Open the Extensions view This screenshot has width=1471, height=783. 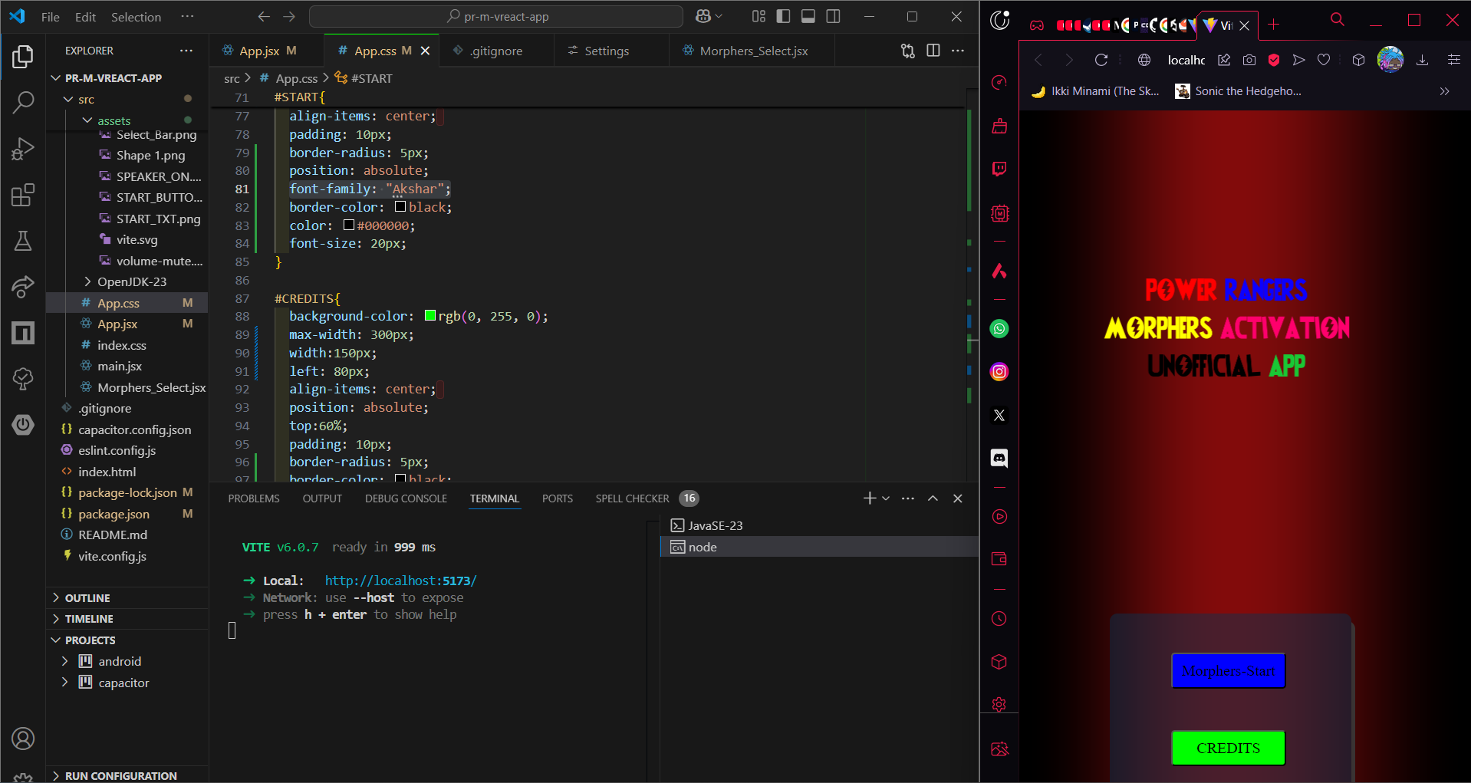[23, 195]
